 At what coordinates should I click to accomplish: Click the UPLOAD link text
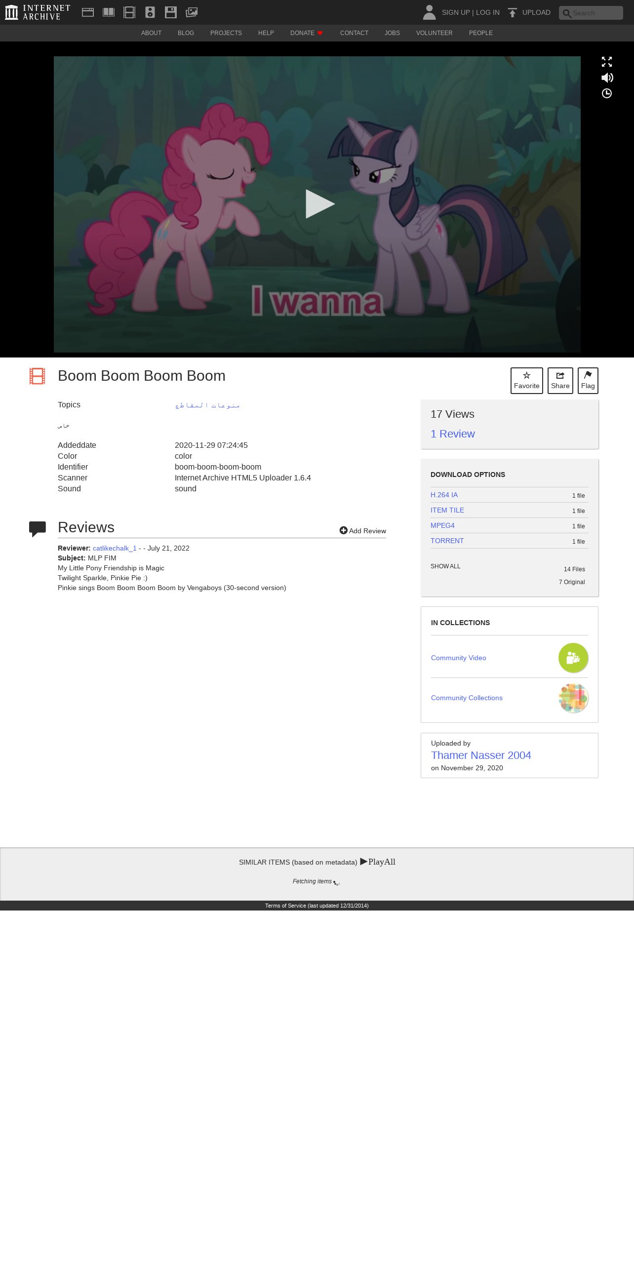(x=536, y=12)
